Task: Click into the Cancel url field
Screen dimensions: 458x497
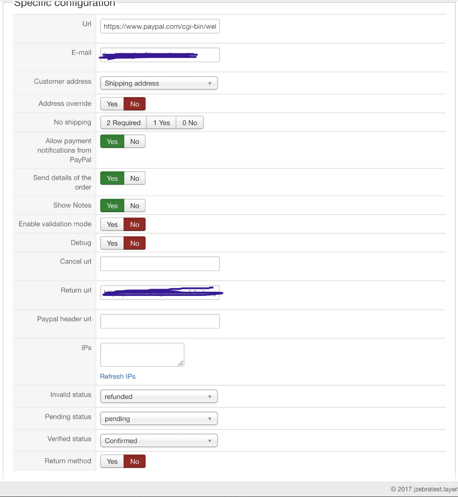Action: (159, 264)
